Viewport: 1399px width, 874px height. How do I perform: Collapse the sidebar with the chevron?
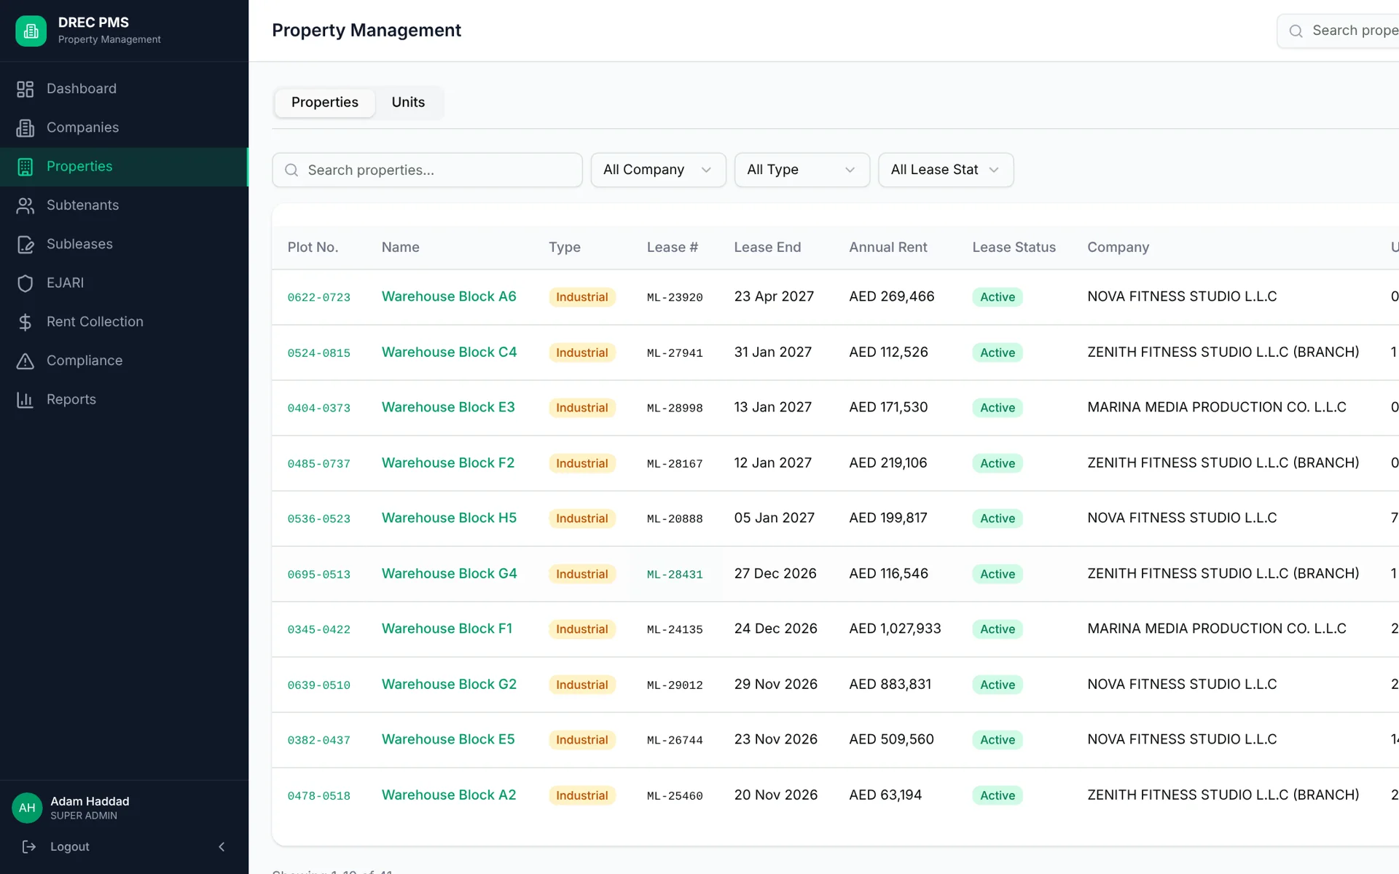pyautogui.click(x=222, y=846)
